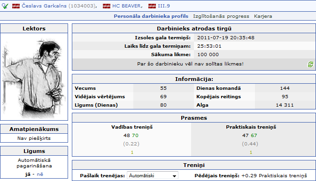
Task: Click the flag icon before III.9
Action: pos(152,6)
